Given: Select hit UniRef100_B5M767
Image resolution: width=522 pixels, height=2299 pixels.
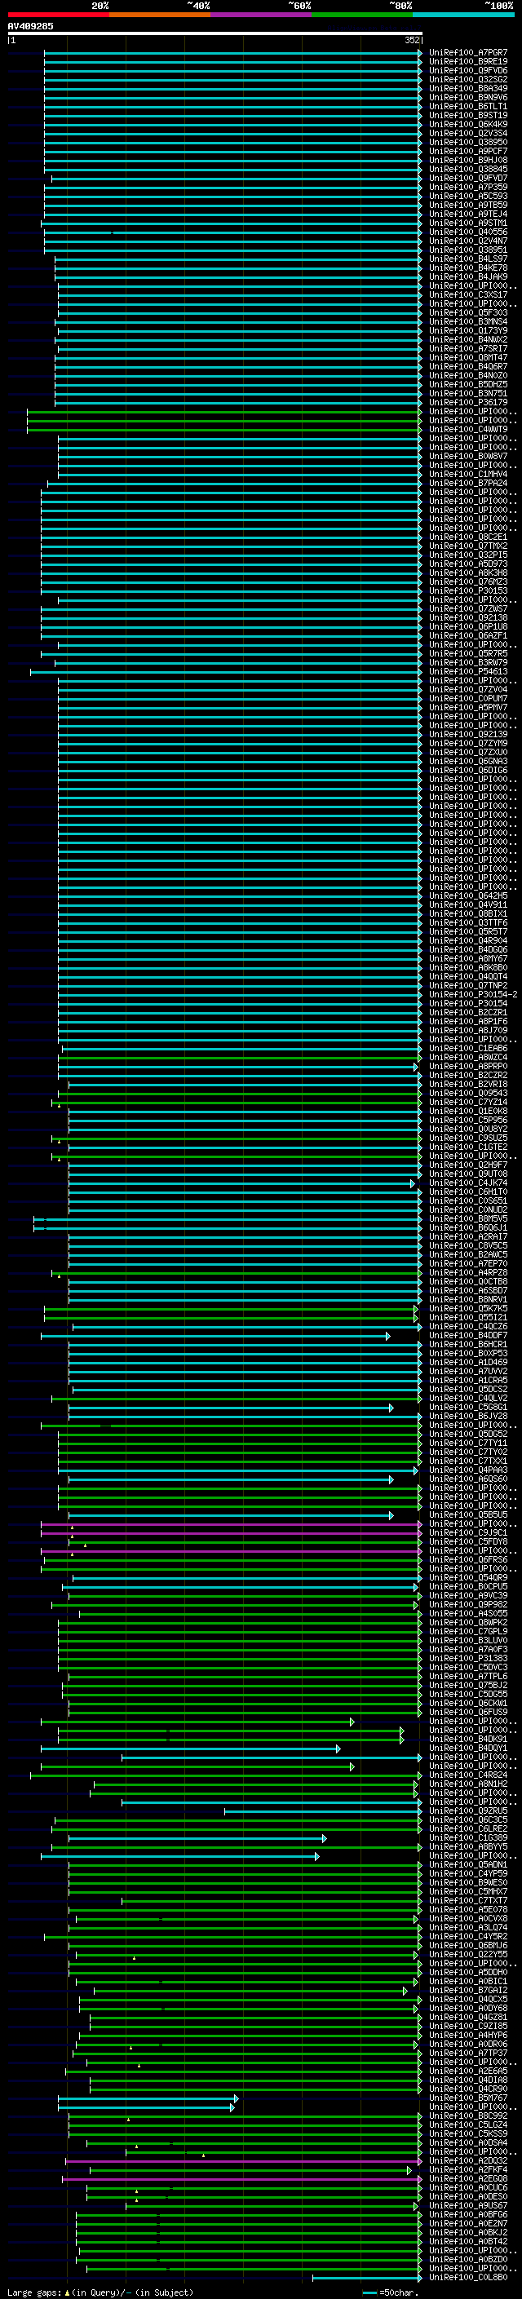Looking at the screenshot, I should click(x=468, y=2098).
